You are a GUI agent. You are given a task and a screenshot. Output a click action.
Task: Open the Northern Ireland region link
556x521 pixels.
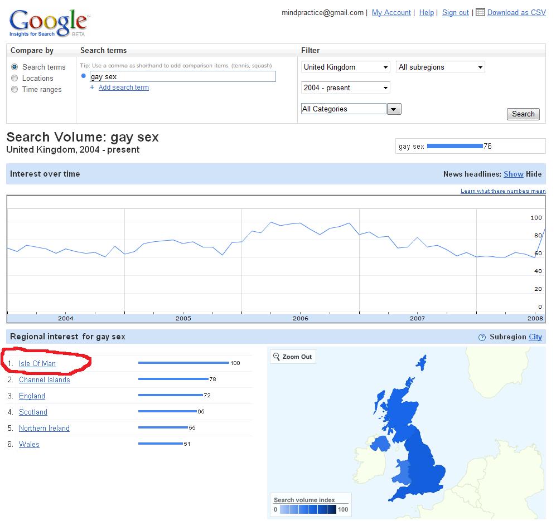coord(44,428)
